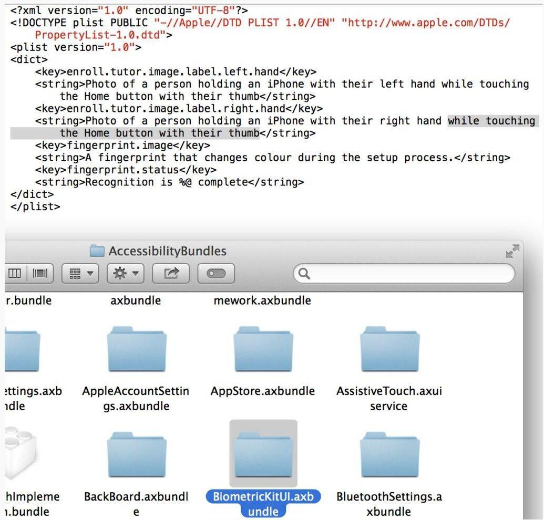Open the item arrangement dropdown

(80, 274)
